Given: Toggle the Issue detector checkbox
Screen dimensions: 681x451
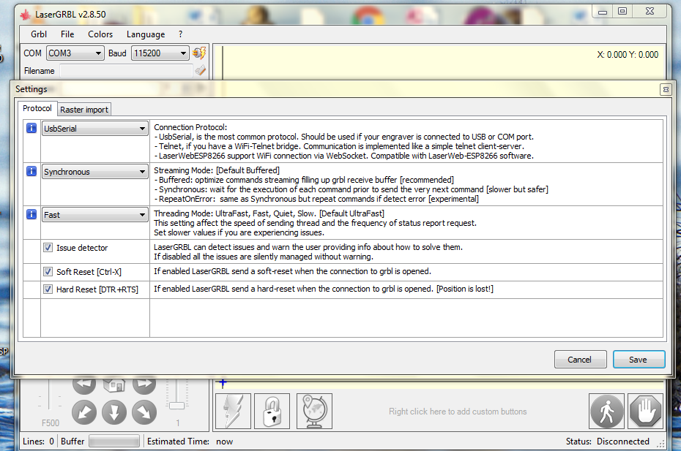Looking at the screenshot, I should [48, 248].
